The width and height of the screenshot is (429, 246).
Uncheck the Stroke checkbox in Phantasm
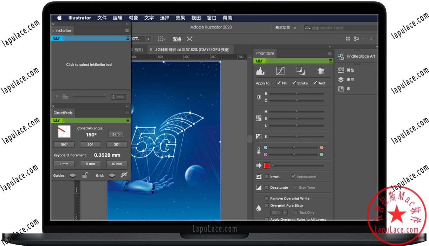click(x=294, y=83)
